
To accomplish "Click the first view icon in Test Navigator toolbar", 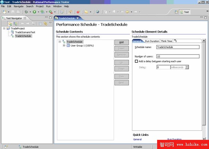I will click(x=10, y=24).
